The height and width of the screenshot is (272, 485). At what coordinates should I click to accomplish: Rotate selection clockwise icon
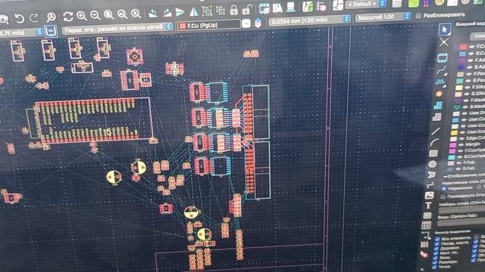click(x=167, y=13)
